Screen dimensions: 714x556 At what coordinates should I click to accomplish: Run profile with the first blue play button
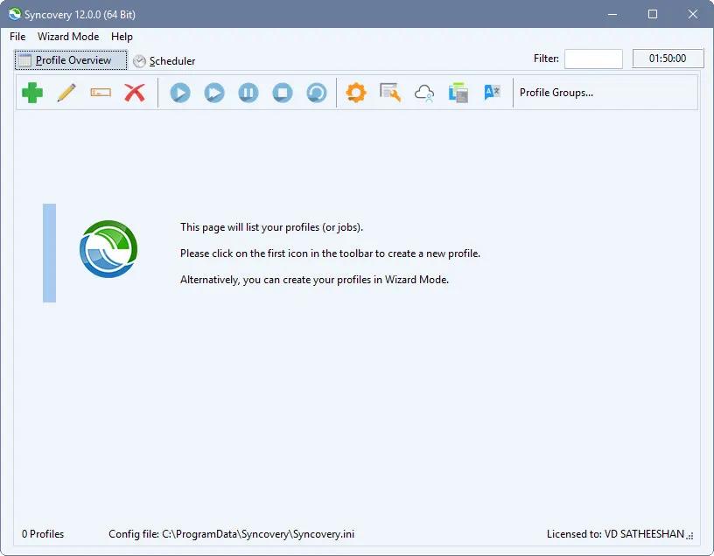pos(180,93)
